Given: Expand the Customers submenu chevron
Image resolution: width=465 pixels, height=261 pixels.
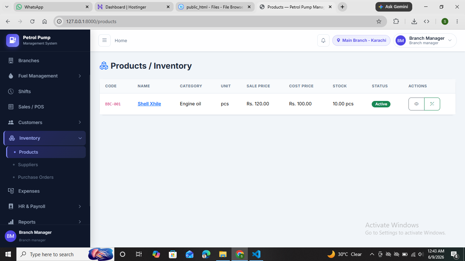Looking at the screenshot, I should point(80,122).
